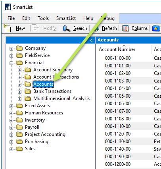The image size is (161, 169).
Task: Click the Accounts folder icon
Action: [28, 84]
